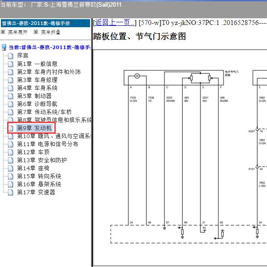Image resolution: width=267 pixels, height=267 pixels.
Task: Click the page icon beside 第11章 电源和信号分布
Action: click(11, 144)
